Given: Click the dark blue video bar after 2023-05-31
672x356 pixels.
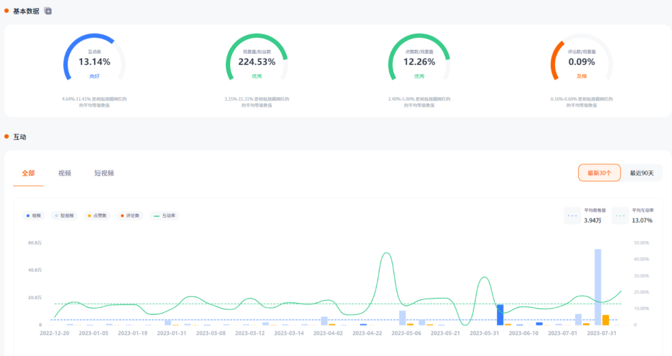Looking at the screenshot, I should pyautogui.click(x=500, y=315).
